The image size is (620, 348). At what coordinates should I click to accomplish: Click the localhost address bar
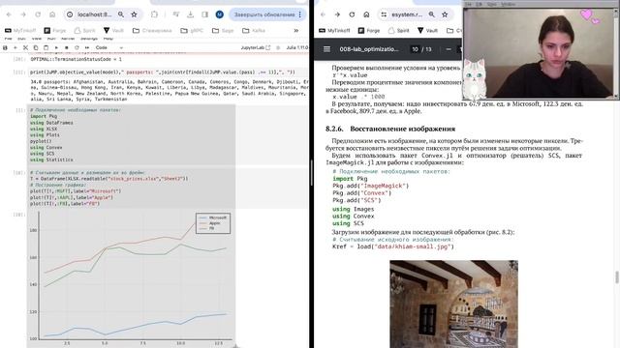[x=95, y=14]
